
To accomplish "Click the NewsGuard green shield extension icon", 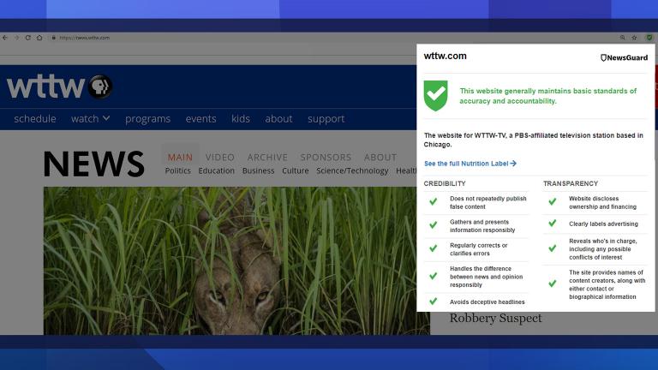I will (x=649, y=38).
